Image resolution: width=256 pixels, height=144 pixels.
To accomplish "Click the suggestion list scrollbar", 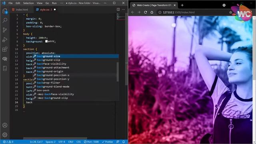I will [x=118, y=72].
